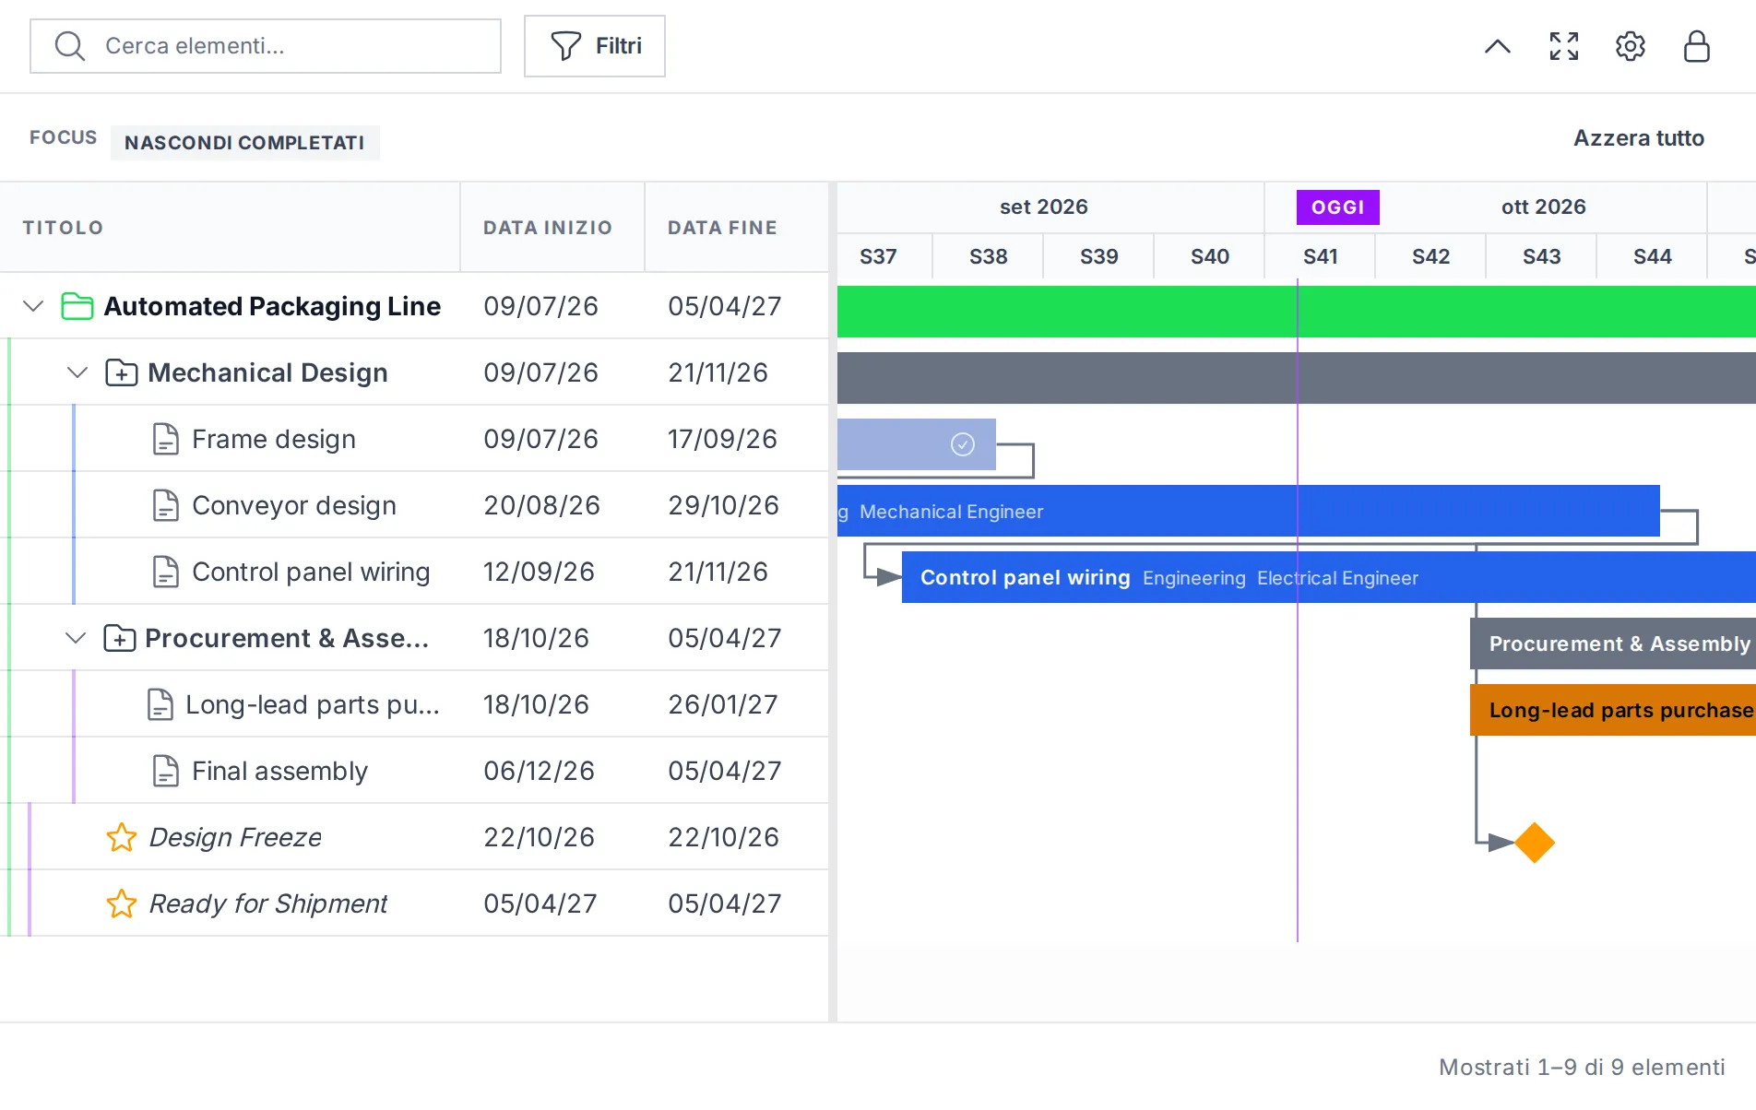Screen dimensions: 1756x1110
Task: Click 'Mostrati 1–9 di 9 elementi' status text
Action: [1582, 1067]
